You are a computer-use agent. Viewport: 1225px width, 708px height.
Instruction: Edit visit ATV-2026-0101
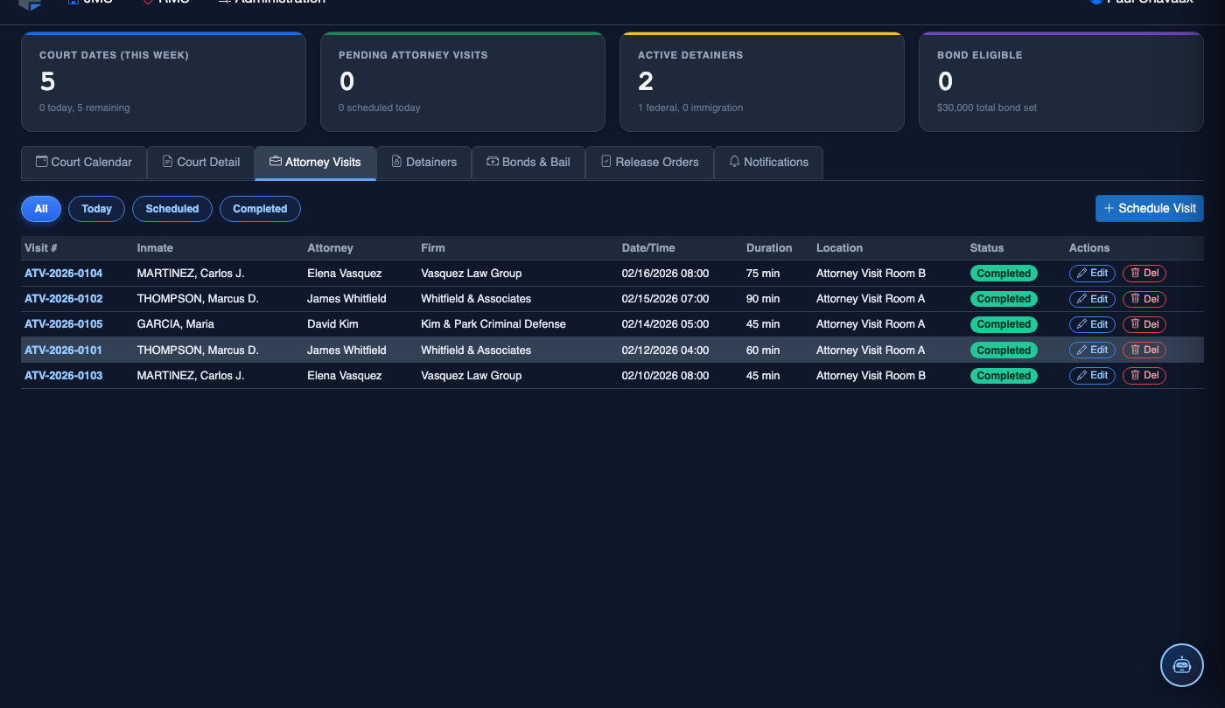[x=1092, y=350]
